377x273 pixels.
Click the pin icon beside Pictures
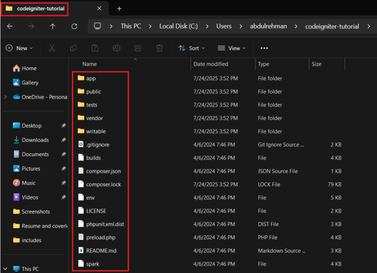[x=63, y=168]
